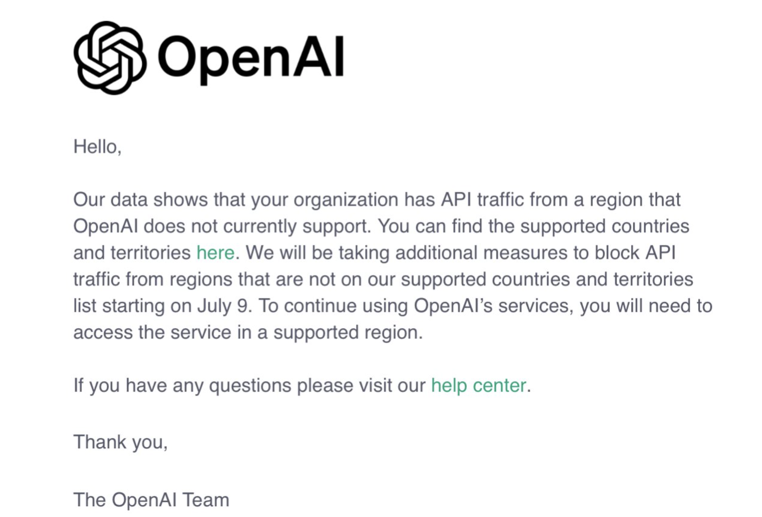Click the "Thank you," closing line
Screen dimensions: 762x517
pos(120,442)
